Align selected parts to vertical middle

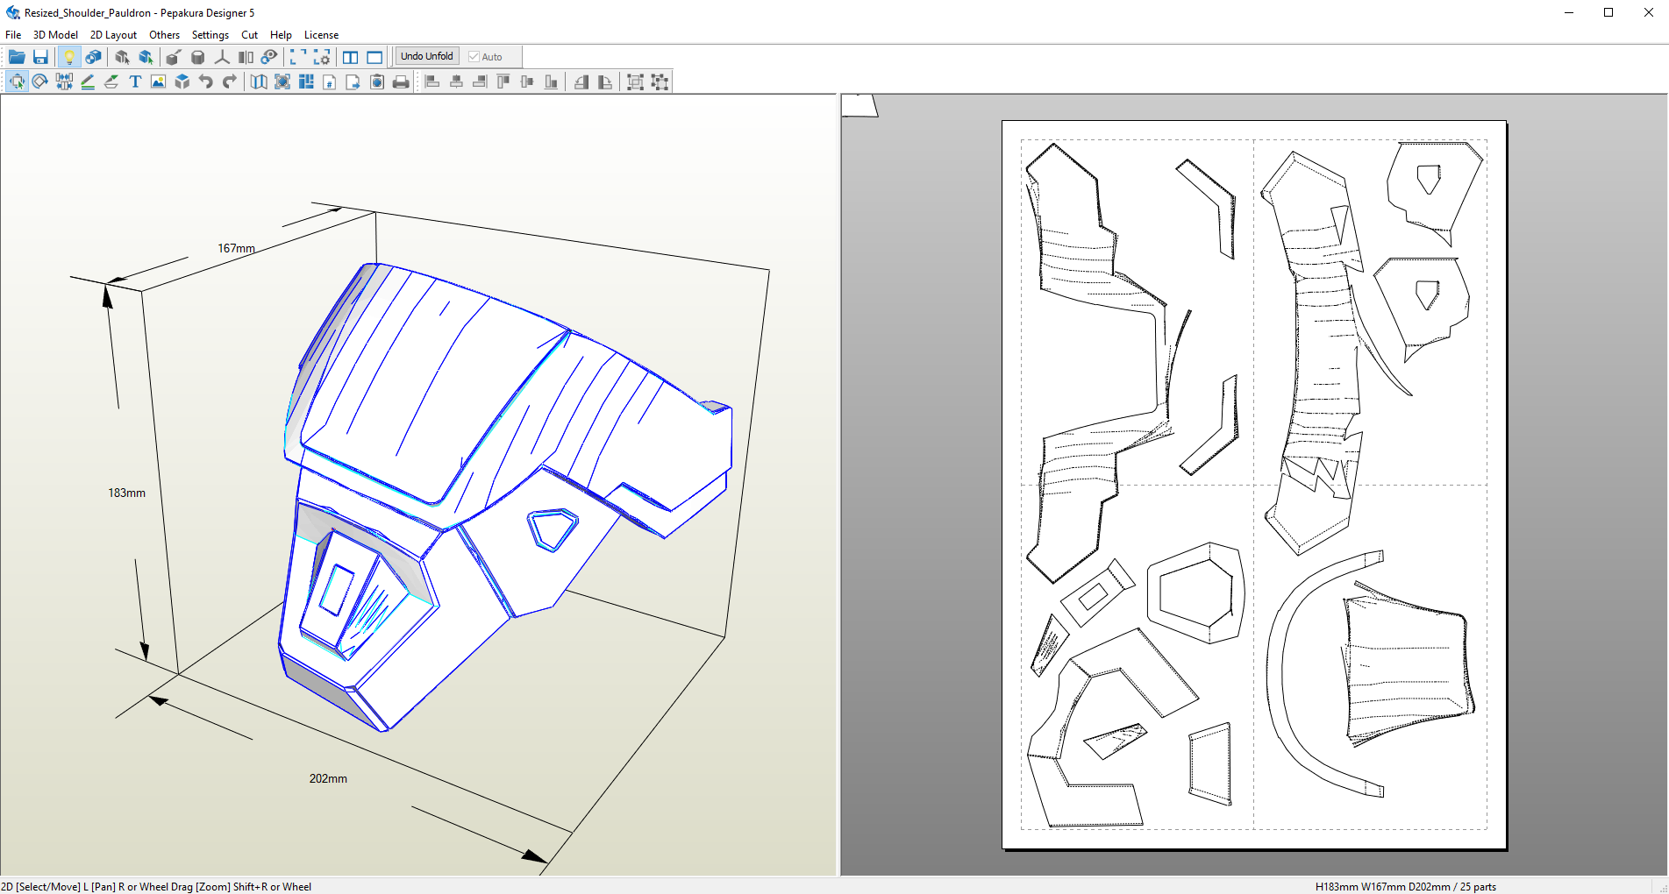coord(527,82)
